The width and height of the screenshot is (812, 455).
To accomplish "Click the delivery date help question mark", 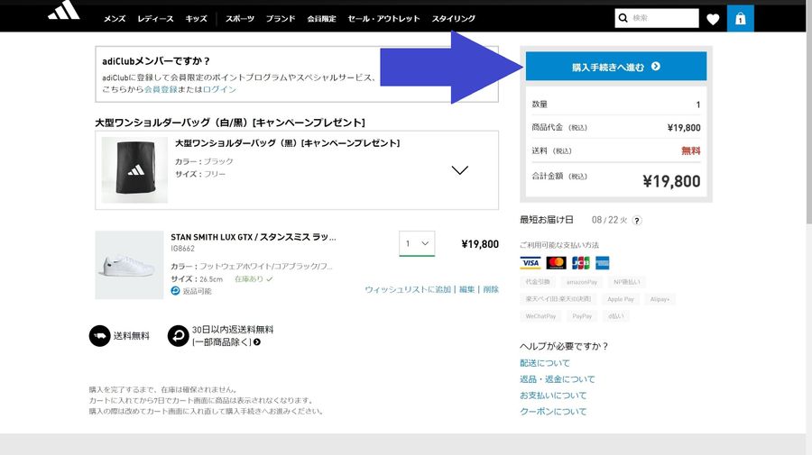I will pos(637,221).
